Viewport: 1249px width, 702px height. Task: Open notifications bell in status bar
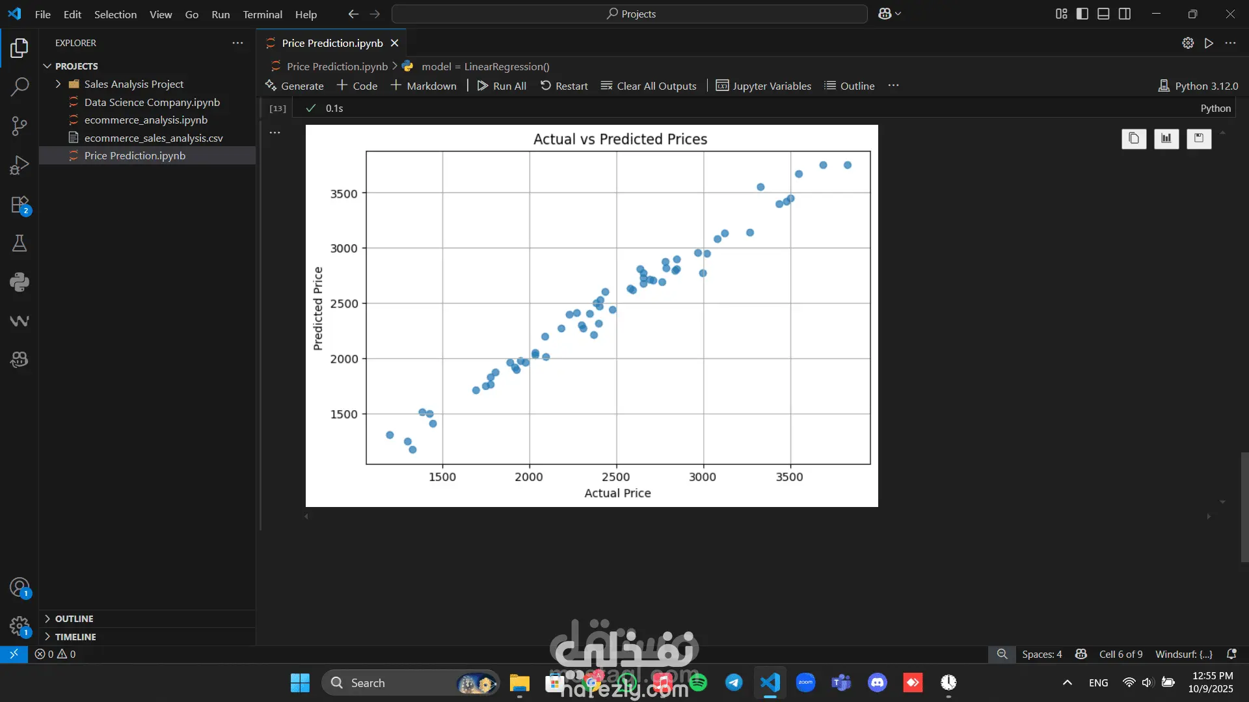1231,654
